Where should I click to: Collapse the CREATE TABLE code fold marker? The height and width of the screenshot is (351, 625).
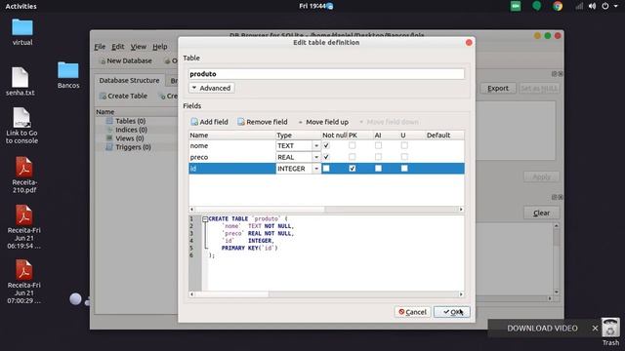pos(205,219)
